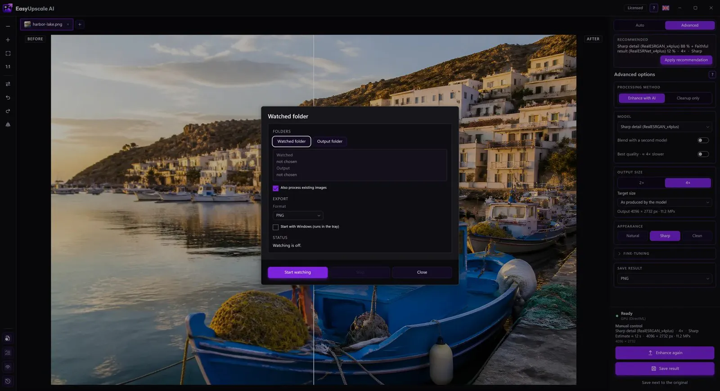Enable Start with Windows checkbox

point(275,227)
